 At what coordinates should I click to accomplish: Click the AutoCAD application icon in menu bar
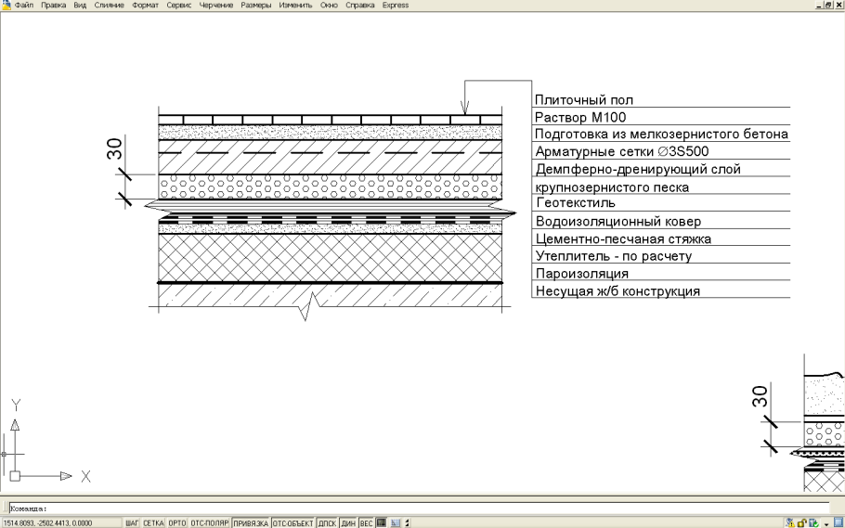[6, 5]
